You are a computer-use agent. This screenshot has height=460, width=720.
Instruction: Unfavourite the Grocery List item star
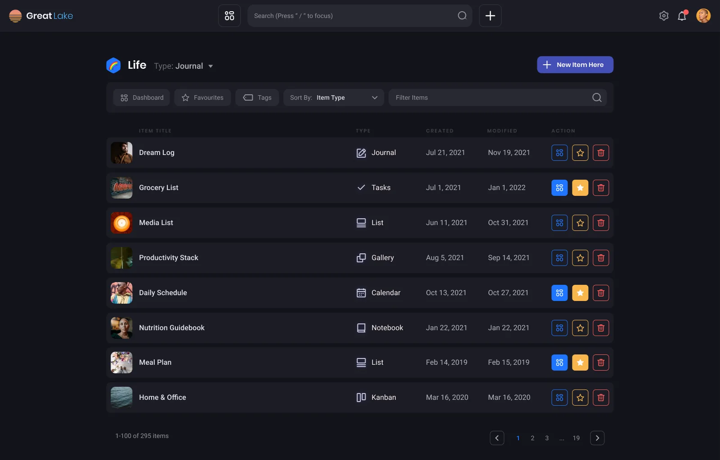(x=580, y=188)
